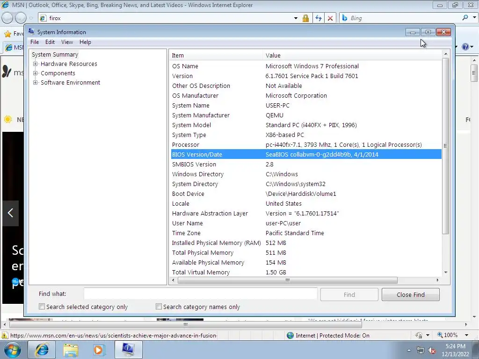Expand the Hardware Resources tree node

(x=36, y=64)
